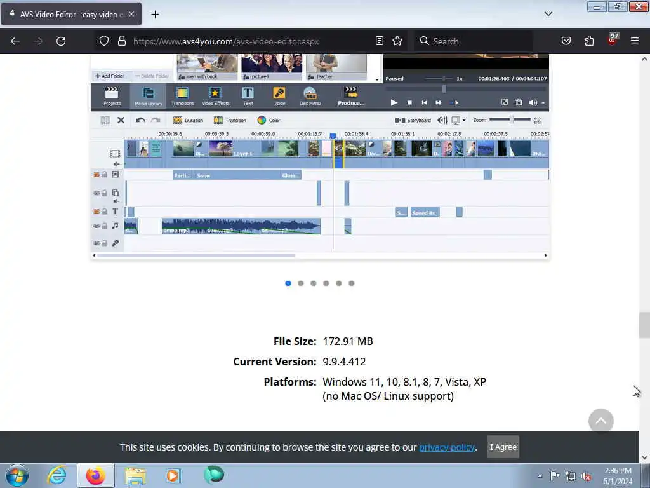The image size is (650, 488).
Task: Open the uBlock extension showing 97
Action: point(613,40)
